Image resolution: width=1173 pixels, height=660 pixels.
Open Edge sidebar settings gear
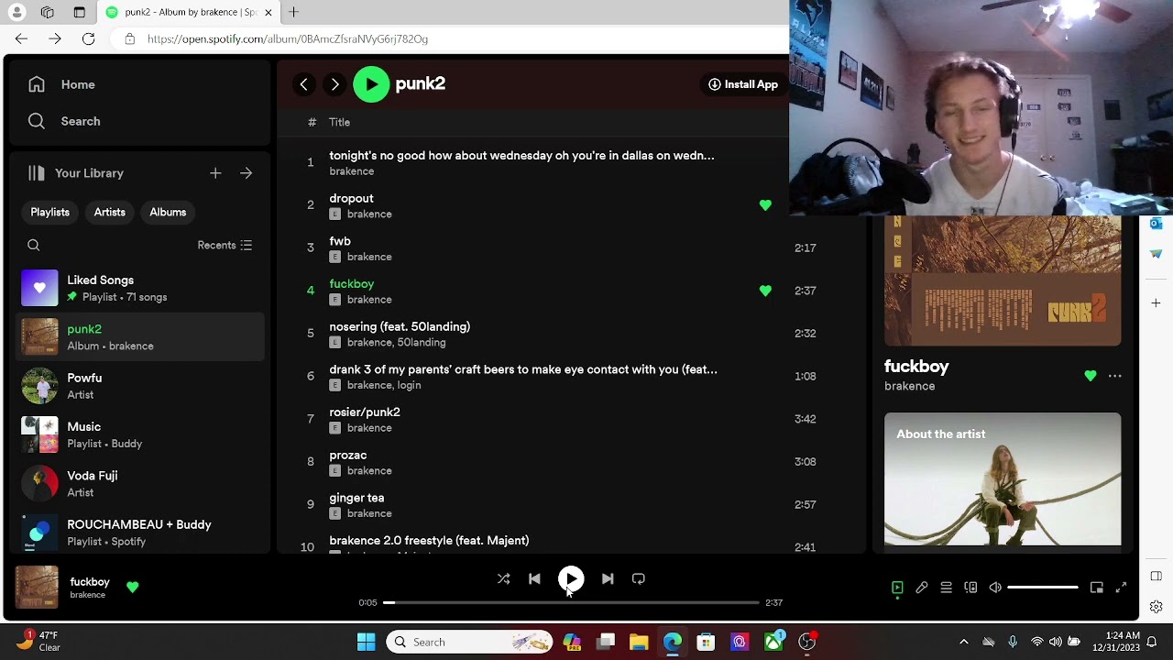(1156, 606)
